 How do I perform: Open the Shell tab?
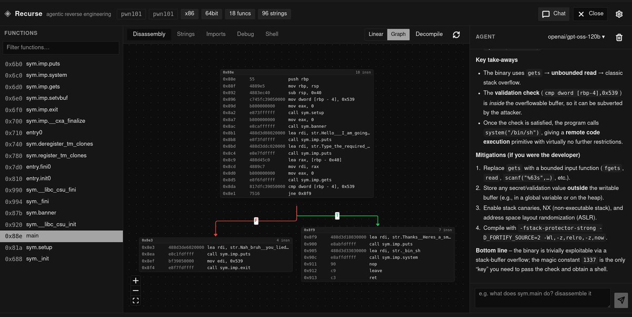[272, 34]
